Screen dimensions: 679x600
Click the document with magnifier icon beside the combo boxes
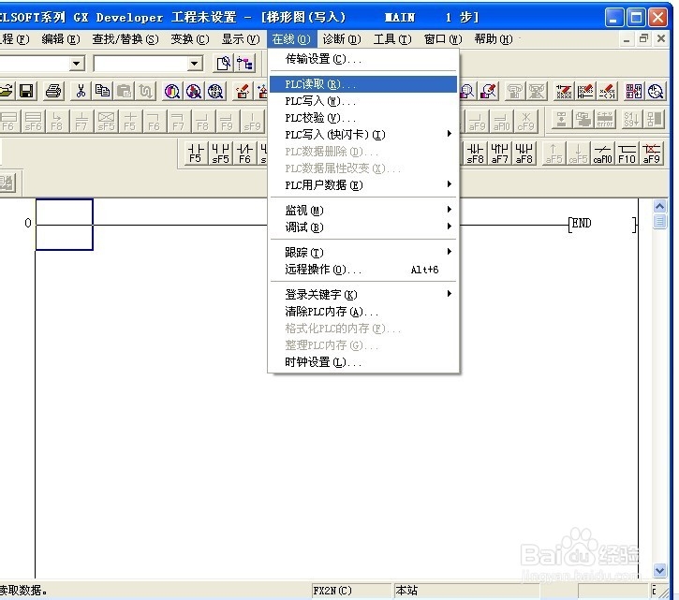click(x=224, y=64)
